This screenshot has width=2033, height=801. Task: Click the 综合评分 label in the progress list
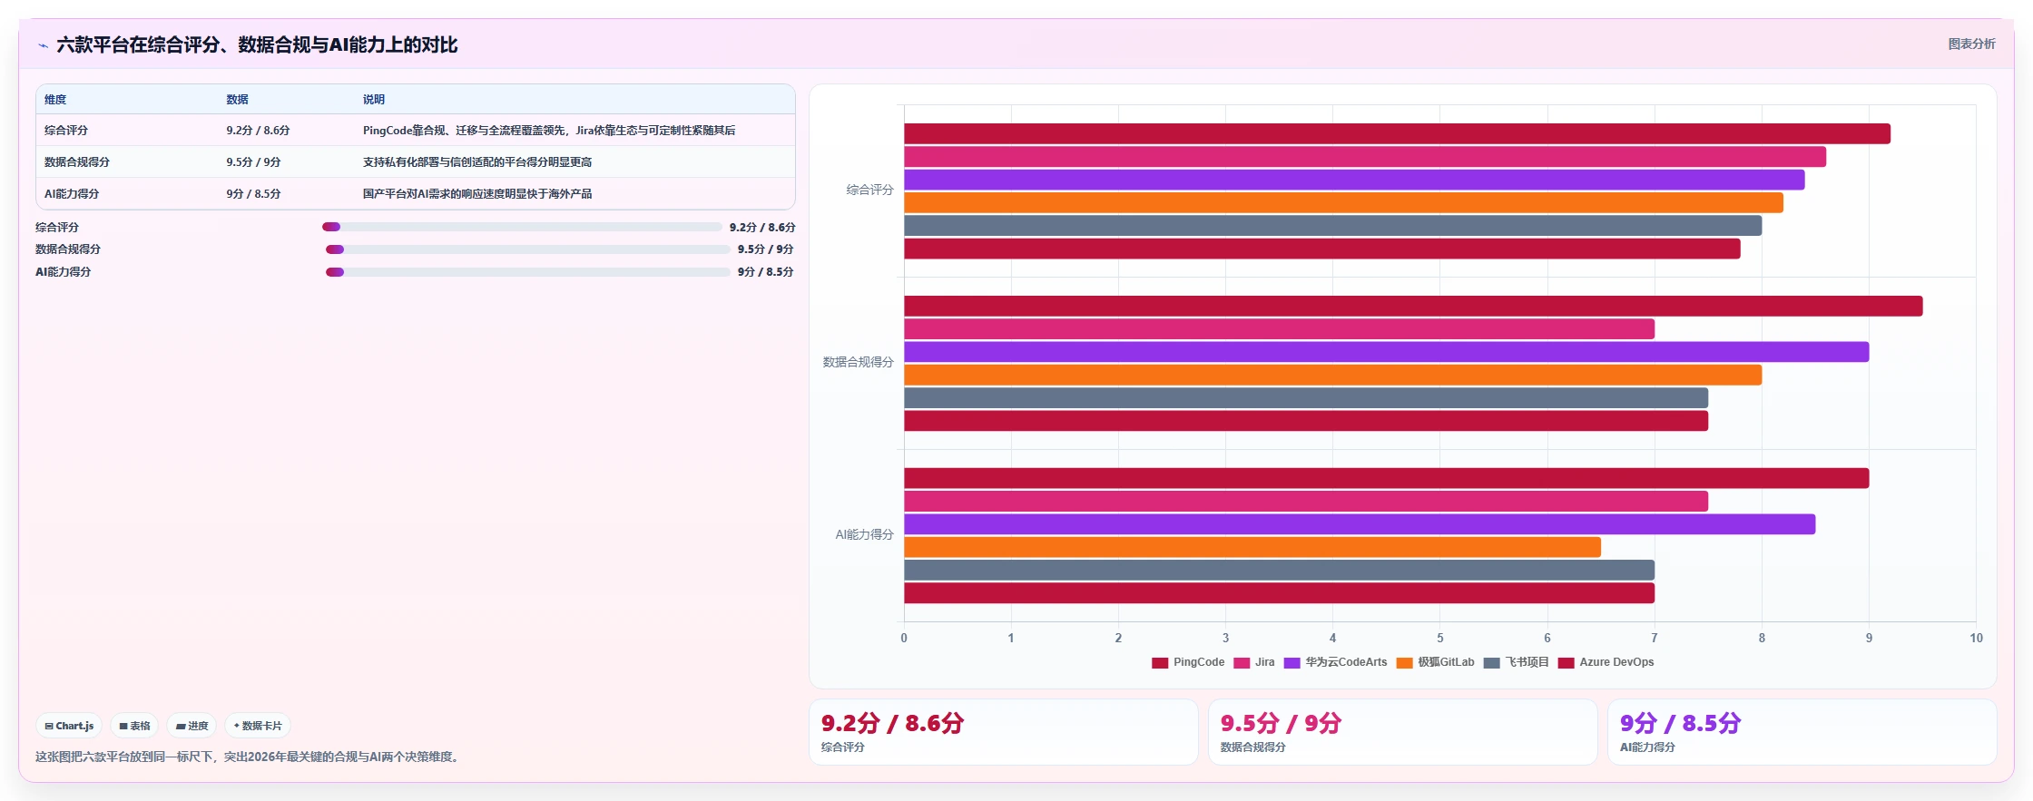[57, 228]
